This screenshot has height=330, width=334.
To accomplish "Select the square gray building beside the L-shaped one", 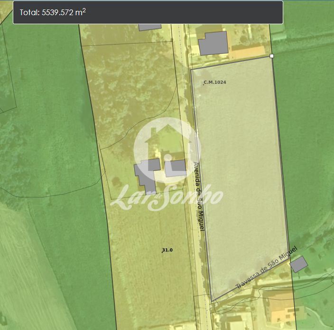I will [x=176, y=168].
